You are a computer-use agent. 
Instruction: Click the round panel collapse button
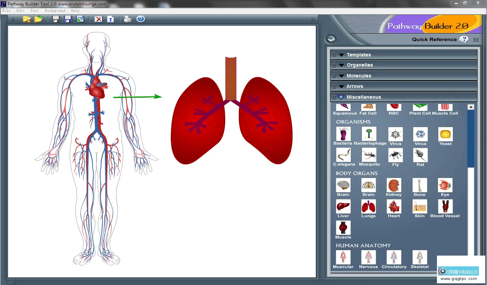(x=331, y=39)
